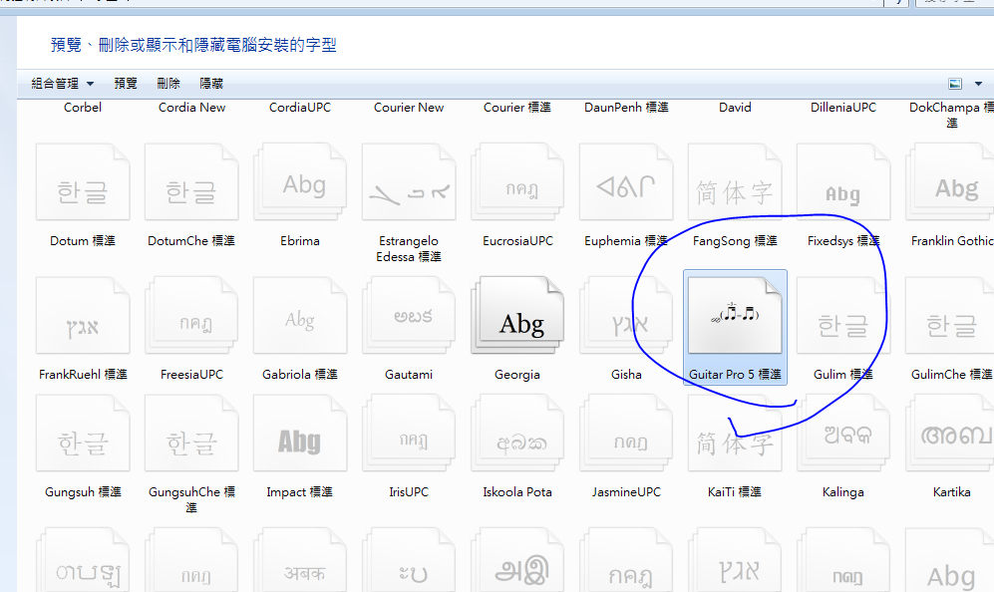This screenshot has width=994, height=592.
Task: Click the Courier 標準 font label
Action: point(517,108)
